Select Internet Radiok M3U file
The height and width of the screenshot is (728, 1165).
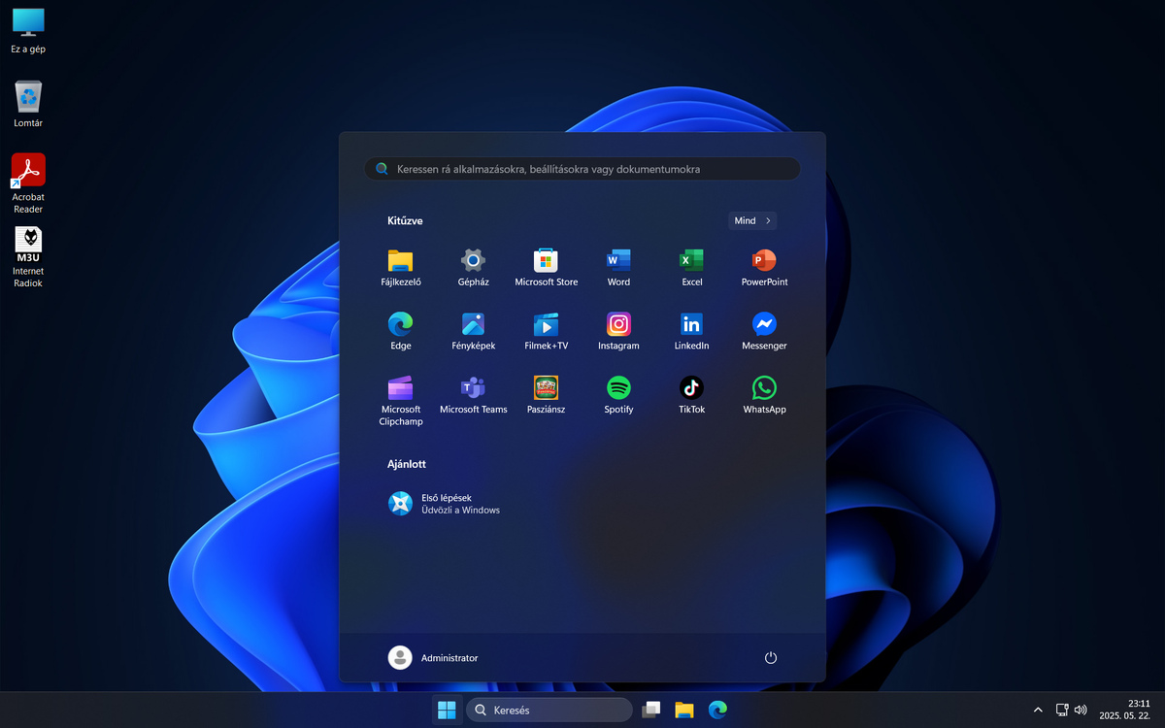click(x=28, y=257)
